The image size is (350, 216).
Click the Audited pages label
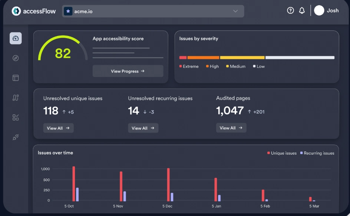[x=233, y=98]
